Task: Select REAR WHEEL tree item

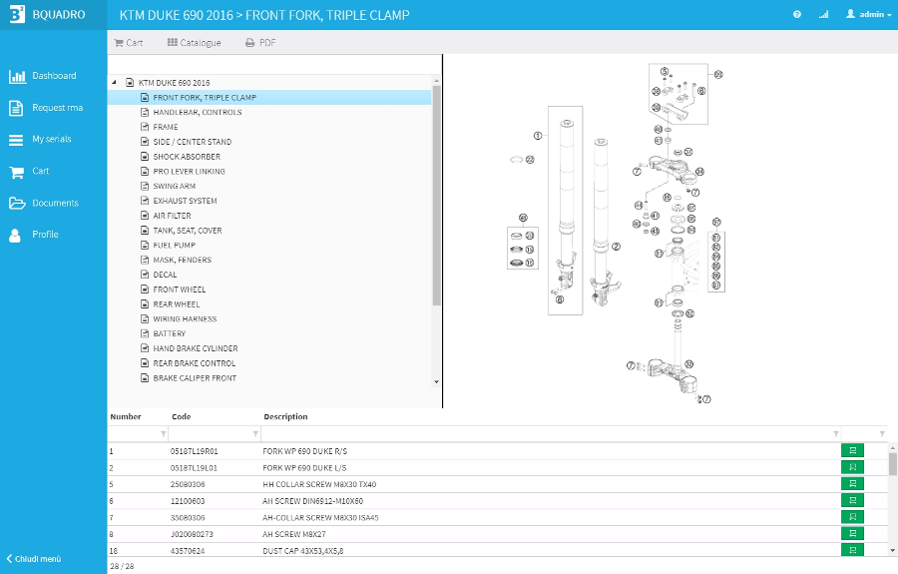Action: coord(177,304)
